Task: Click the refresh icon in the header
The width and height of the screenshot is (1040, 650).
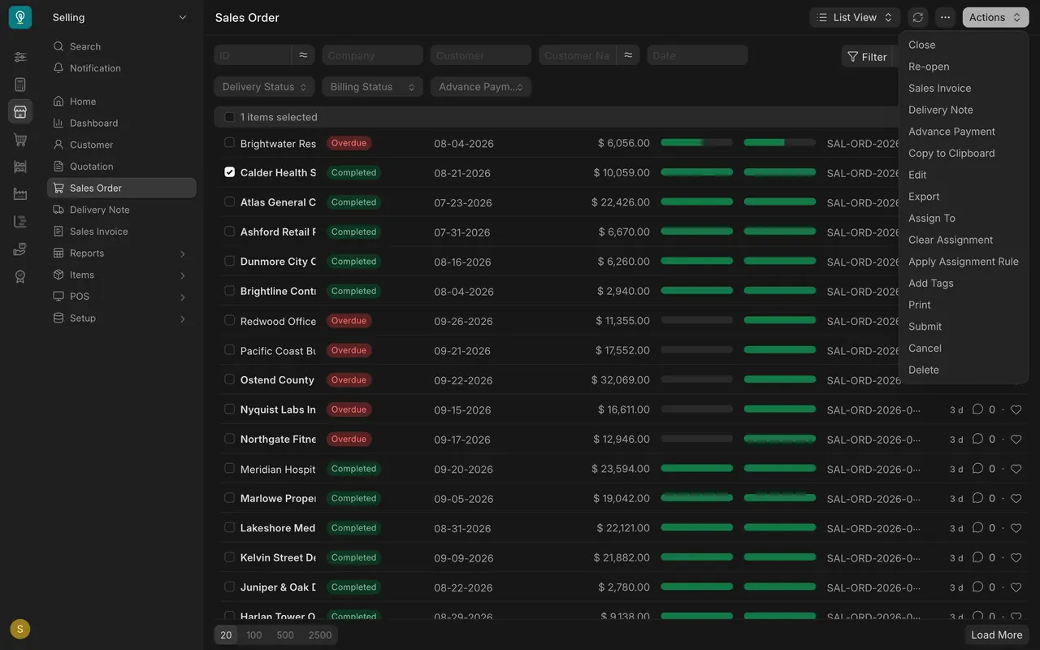Action: (918, 17)
